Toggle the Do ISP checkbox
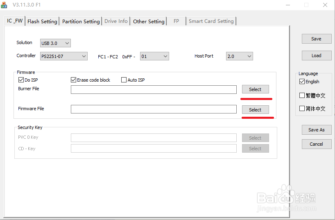The image size is (335, 220). coord(21,80)
